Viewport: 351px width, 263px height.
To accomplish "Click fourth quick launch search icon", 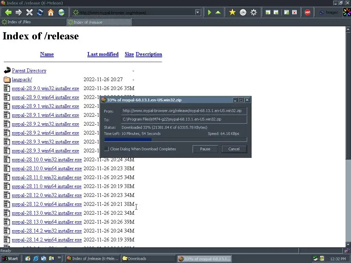I will click(x=51, y=259).
